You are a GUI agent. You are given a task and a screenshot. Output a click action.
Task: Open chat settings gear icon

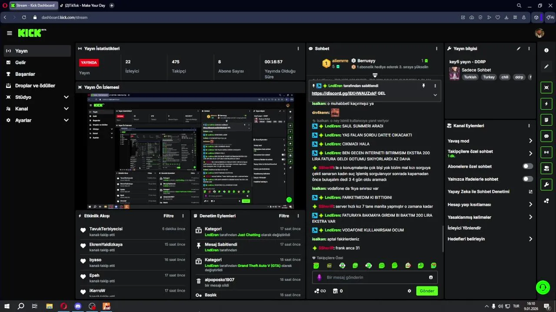click(x=409, y=291)
